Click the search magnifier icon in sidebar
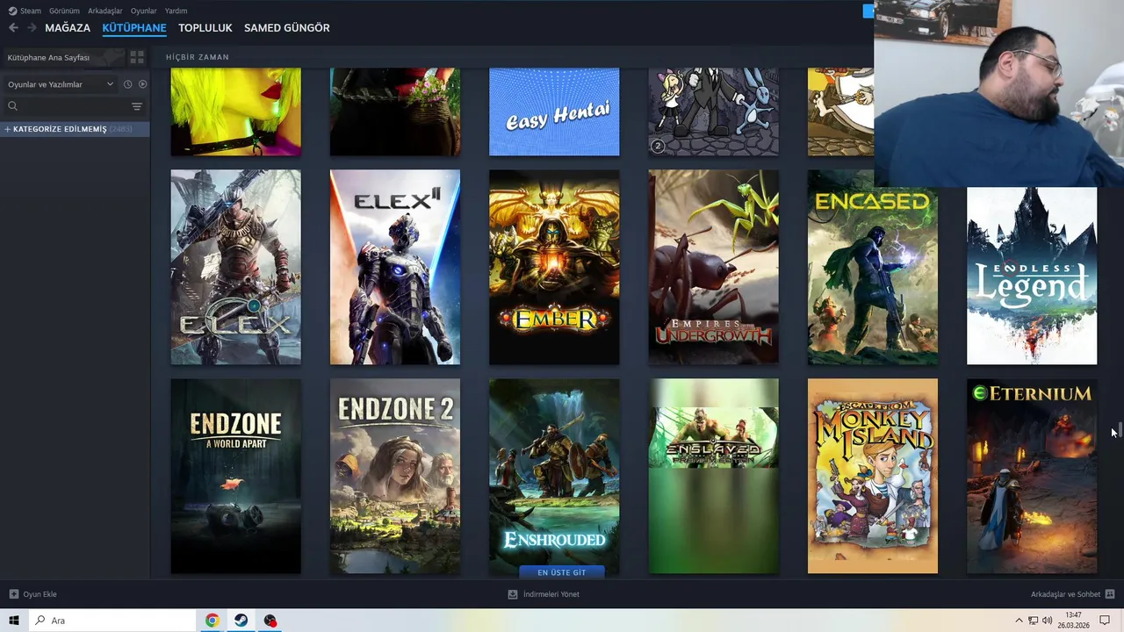This screenshot has width=1124, height=632. pyautogui.click(x=12, y=106)
